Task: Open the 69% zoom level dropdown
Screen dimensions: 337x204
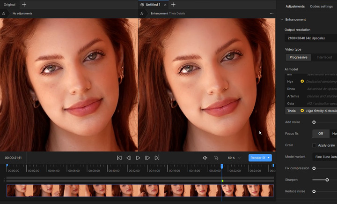Action: [234, 158]
